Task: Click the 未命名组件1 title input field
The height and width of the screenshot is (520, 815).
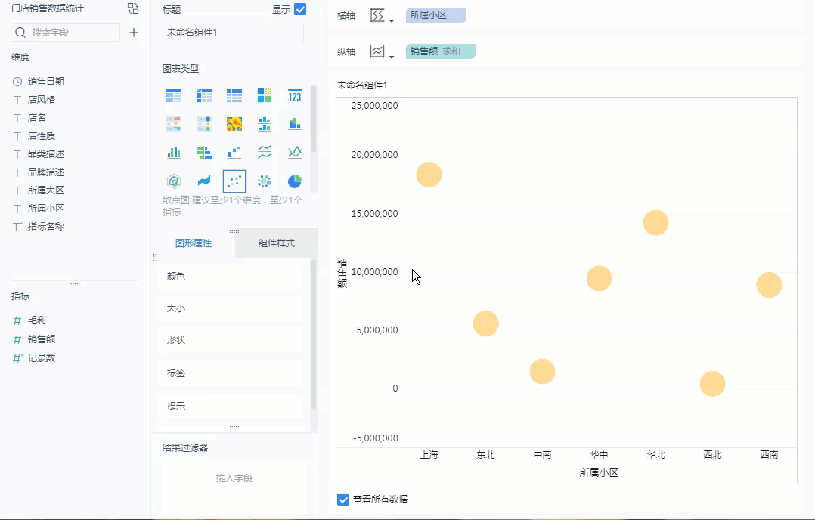Action: coord(233,32)
